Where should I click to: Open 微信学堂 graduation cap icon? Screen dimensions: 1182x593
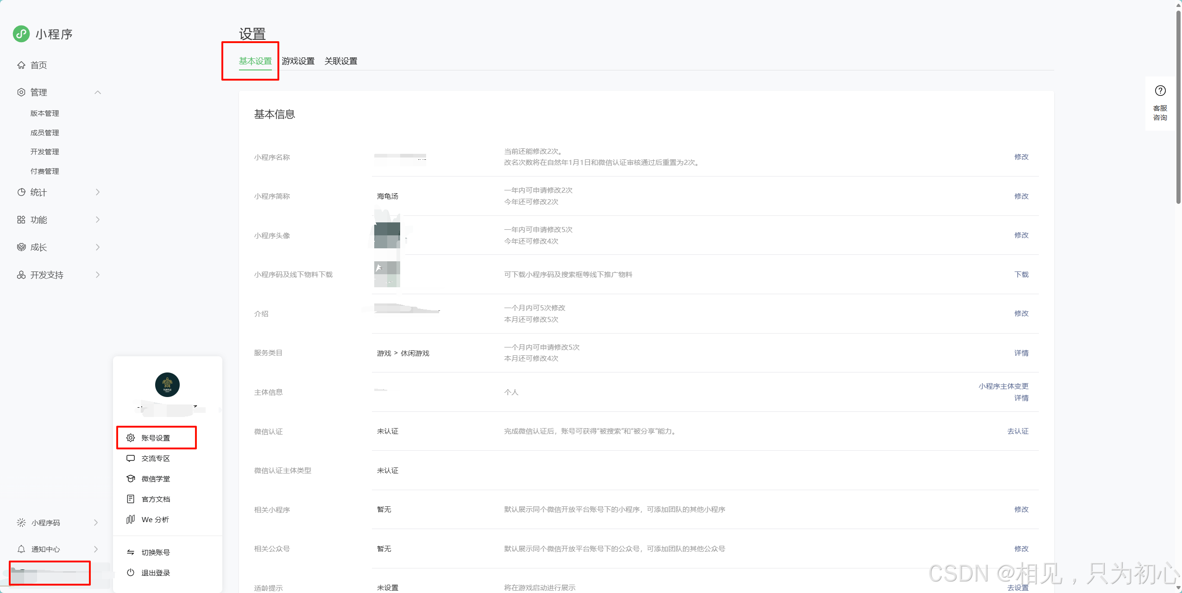(131, 479)
